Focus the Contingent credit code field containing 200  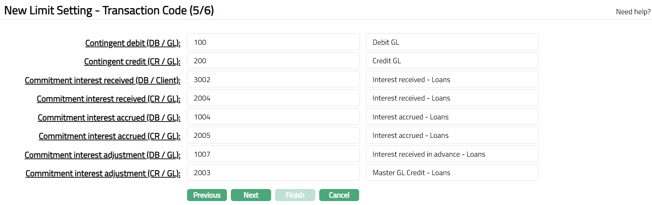click(x=273, y=61)
